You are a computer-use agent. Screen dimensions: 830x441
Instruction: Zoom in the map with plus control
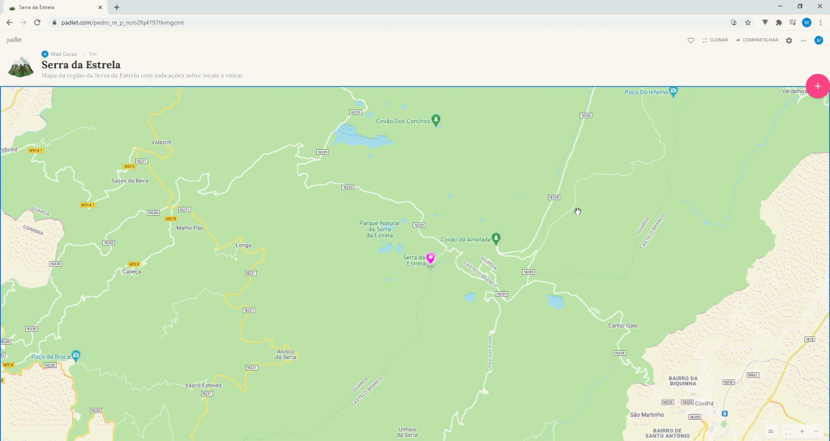pyautogui.click(x=802, y=432)
